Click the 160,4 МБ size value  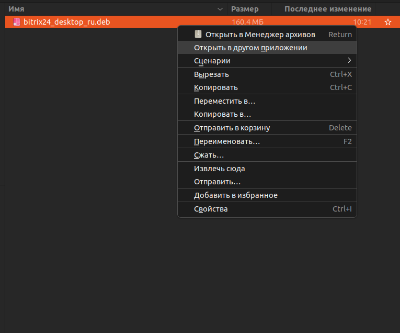pos(247,22)
